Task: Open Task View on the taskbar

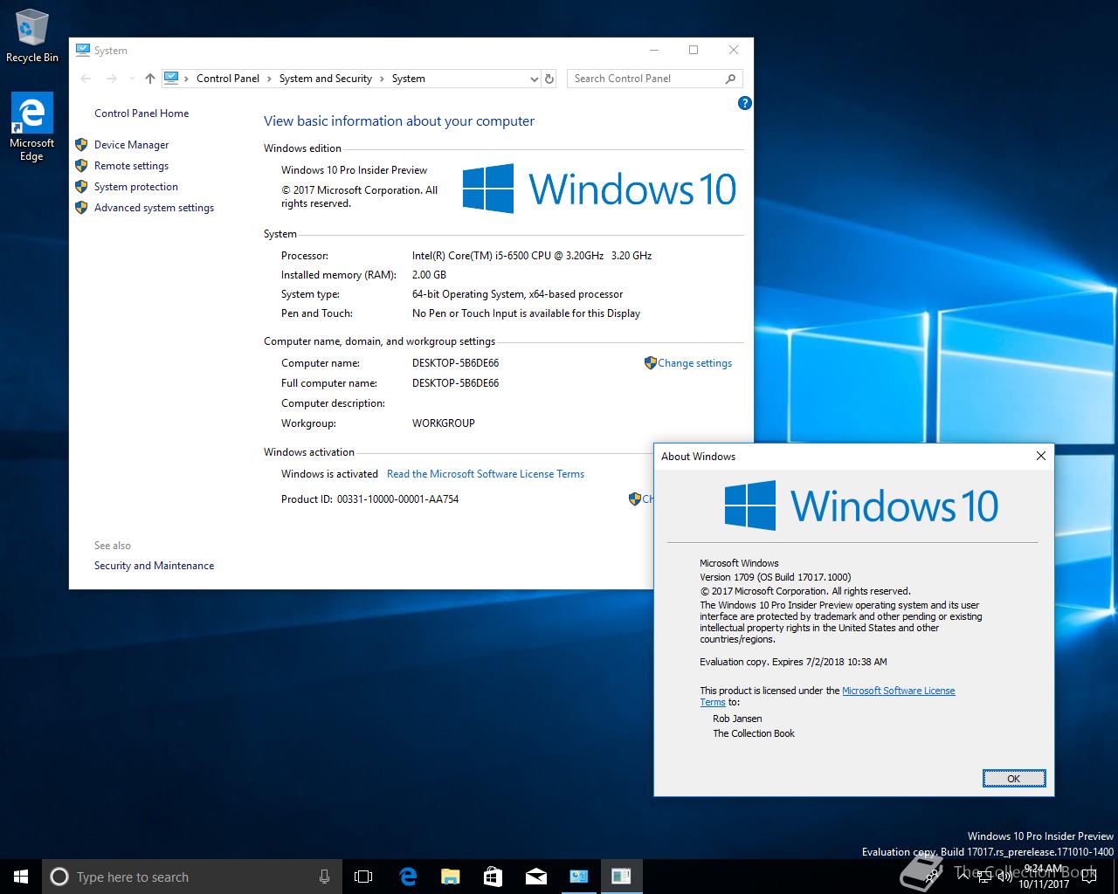Action: (x=363, y=877)
